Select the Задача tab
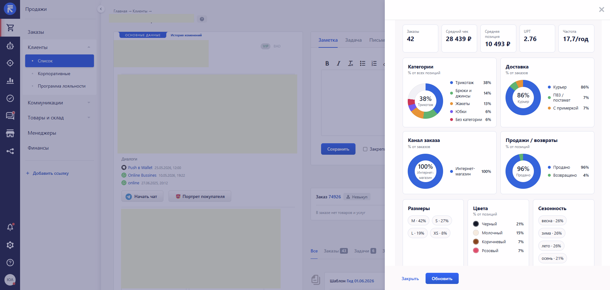The width and height of the screenshot is (610, 290). [354, 40]
